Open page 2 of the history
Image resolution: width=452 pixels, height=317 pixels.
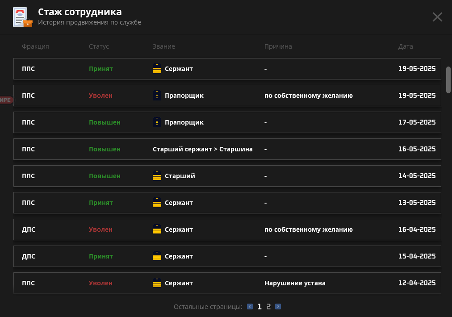tap(268, 307)
